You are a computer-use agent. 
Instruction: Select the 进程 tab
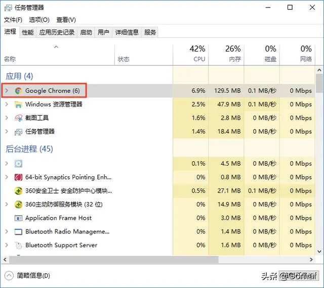coord(10,32)
